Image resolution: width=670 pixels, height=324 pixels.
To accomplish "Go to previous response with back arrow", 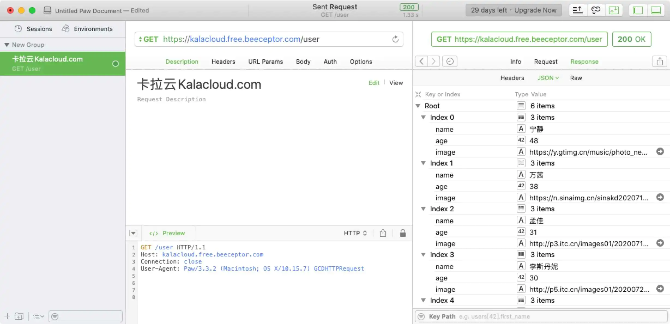I will (421, 61).
